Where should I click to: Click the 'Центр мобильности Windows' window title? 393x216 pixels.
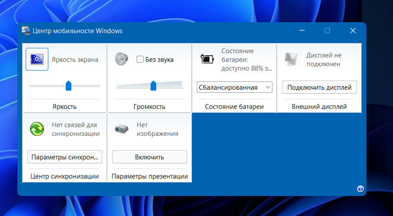point(77,31)
